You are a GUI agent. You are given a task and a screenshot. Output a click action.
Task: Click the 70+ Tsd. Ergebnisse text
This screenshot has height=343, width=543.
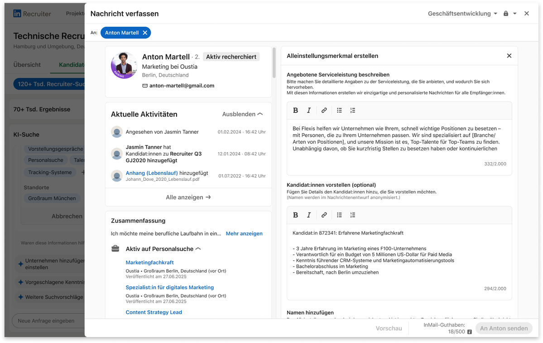[42, 109]
